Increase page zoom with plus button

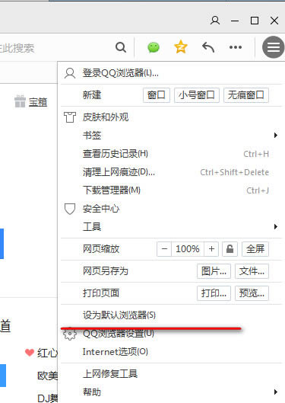point(211,249)
